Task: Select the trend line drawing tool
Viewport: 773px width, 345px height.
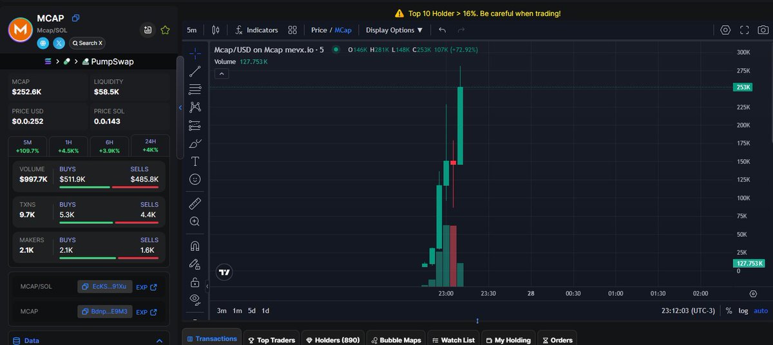Action: [195, 71]
